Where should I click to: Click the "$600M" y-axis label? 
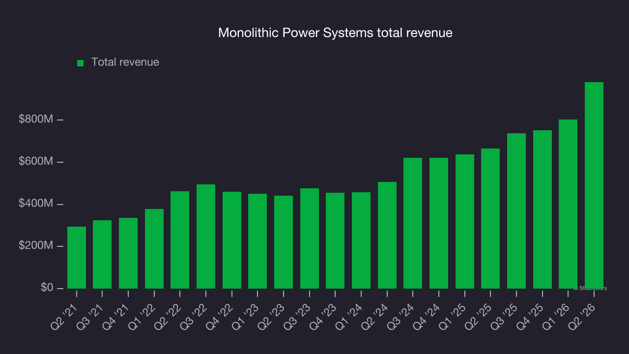(x=35, y=162)
